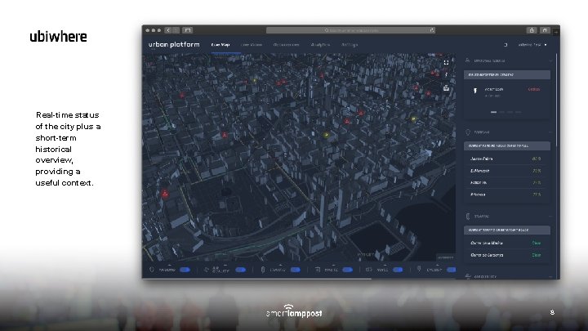Collapse the Air Quality section in side panel
The height and width of the screenshot is (331, 588).
(550, 276)
